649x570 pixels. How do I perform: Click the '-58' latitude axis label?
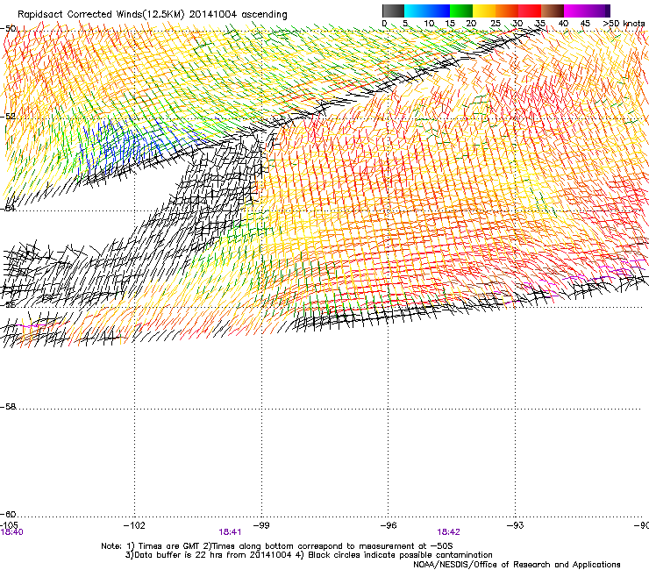(8, 407)
